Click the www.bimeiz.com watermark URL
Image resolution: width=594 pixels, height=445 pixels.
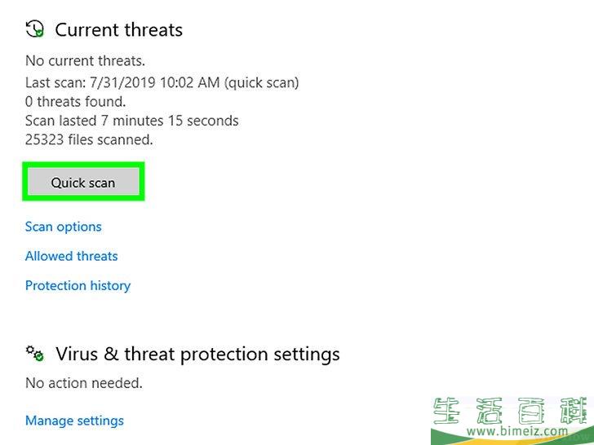pyautogui.click(x=517, y=431)
